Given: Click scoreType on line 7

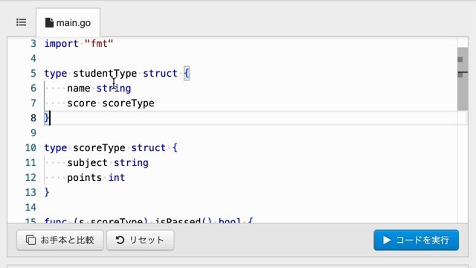Looking at the screenshot, I should coord(128,103).
